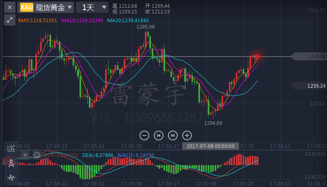Close the chart using the top-left X button
This screenshot has width=327, height=187.
click(10, 8)
